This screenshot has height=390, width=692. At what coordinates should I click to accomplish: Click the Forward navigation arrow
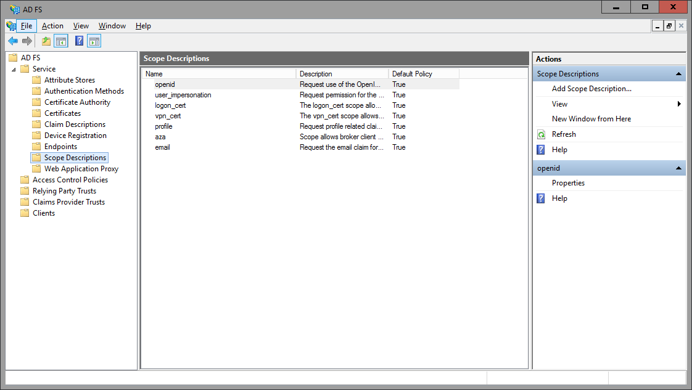click(27, 41)
